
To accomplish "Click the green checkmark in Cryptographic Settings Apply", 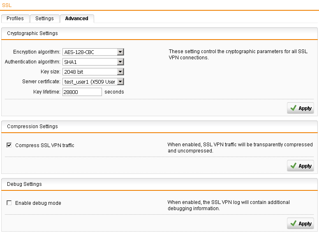I will (x=294, y=108).
